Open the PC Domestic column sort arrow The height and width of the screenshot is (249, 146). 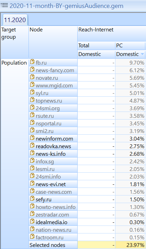coord(142,54)
